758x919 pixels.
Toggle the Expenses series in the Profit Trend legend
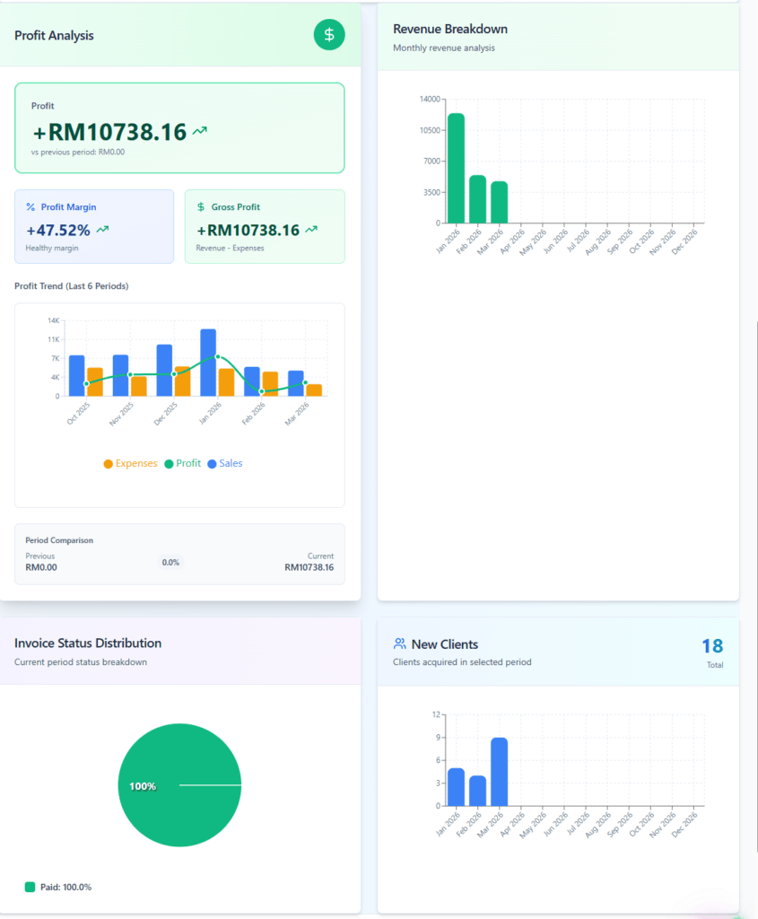pyautogui.click(x=130, y=463)
